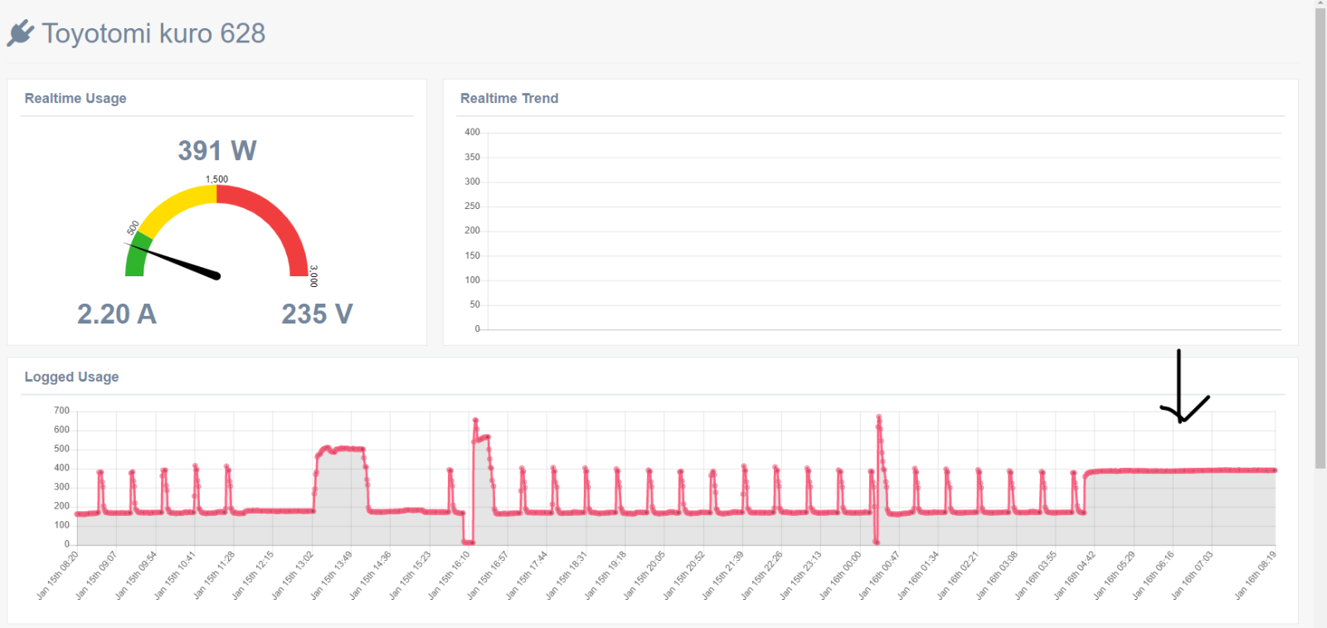This screenshot has width=1327, height=628.
Task: Click the Jan 15th 13:49 axis label
Action: tap(331, 575)
